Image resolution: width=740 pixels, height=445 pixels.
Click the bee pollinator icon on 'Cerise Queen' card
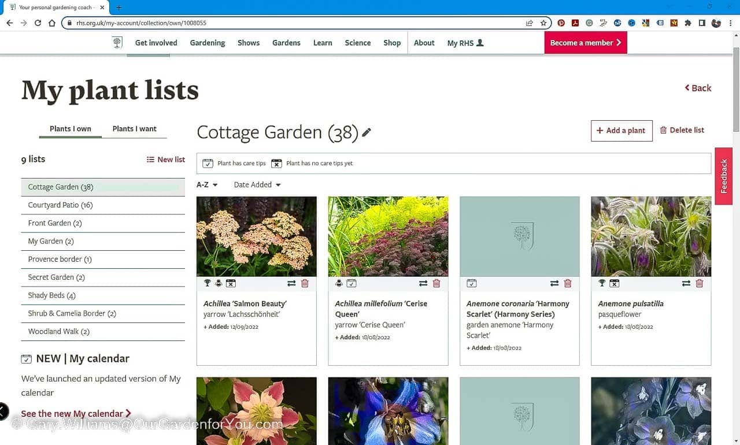point(339,283)
